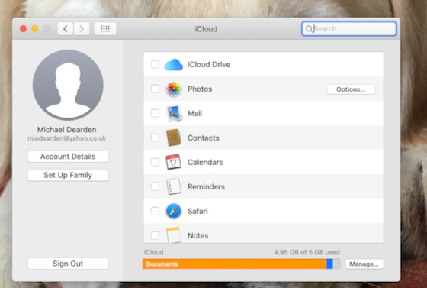Click the Calendars icon showing 17
Viewport: 427px width, 288px height.
tap(174, 162)
